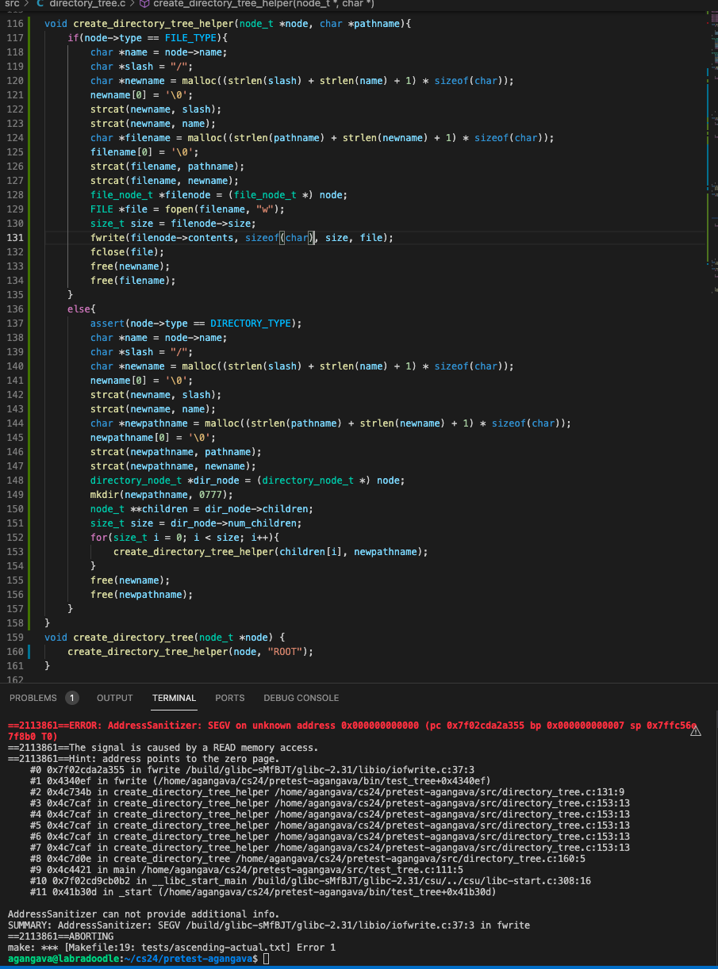Focus the terminal prompt cursor
Viewport: 718px width, 969px height.
[267, 959]
